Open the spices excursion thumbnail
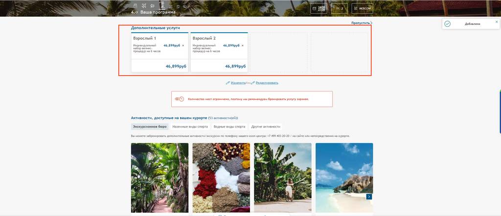Image resolution: width=501 pixels, height=216 pixels. point(221,178)
